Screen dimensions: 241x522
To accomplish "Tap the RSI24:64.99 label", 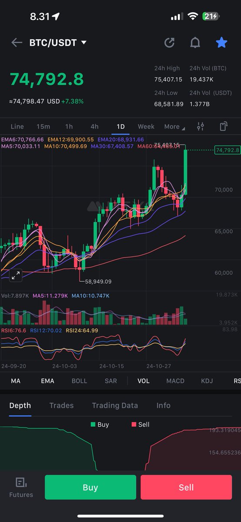I will click(x=82, y=331).
